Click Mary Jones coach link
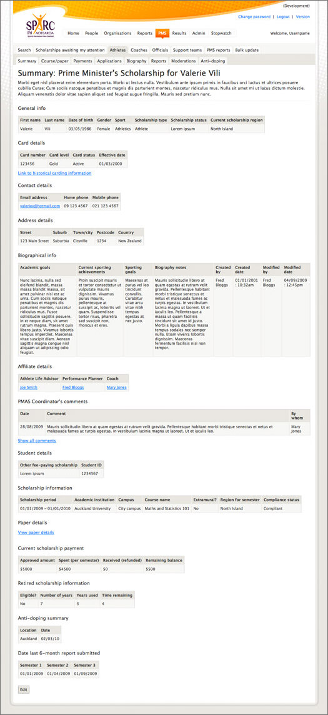 click(x=116, y=388)
